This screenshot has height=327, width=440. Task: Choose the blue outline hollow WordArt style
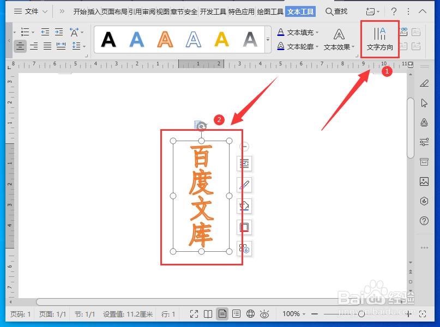[194, 40]
